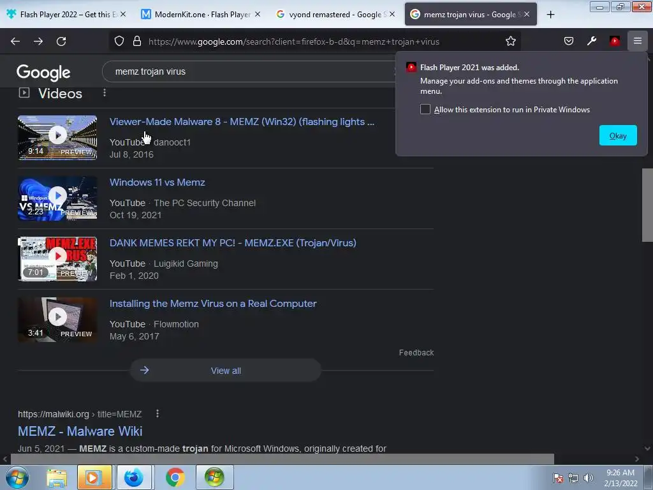
Task: Play the 2:23 Windows 11 vs Memz thumbnail
Action: (57, 198)
